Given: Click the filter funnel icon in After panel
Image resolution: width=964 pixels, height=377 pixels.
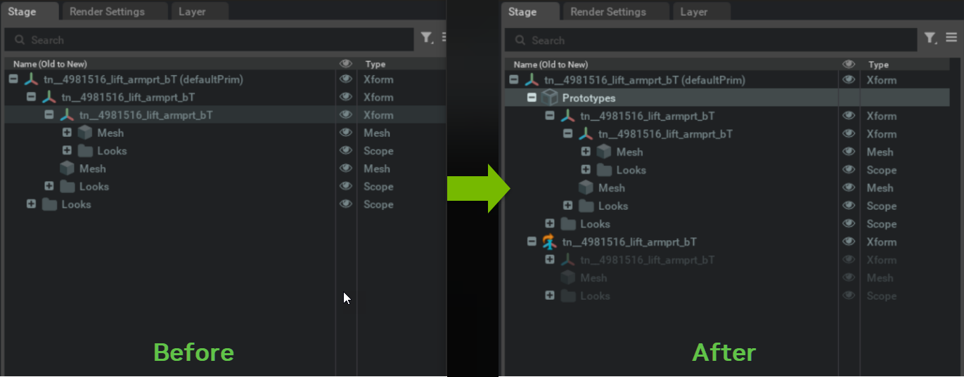Looking at the screenshot, I should pos(929,39).
